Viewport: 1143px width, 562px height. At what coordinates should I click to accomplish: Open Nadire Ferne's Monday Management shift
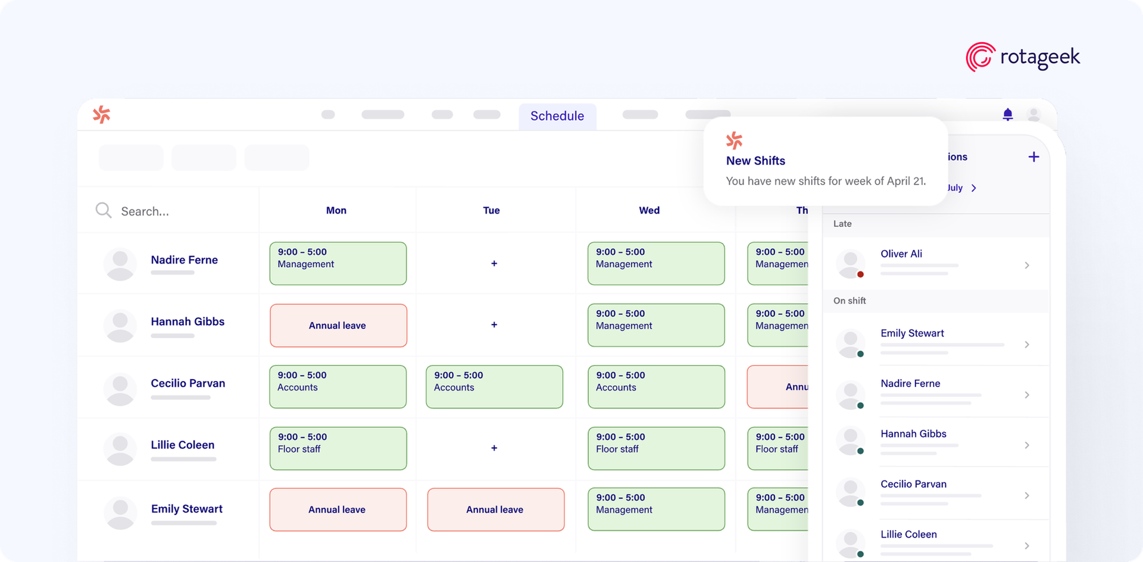coord(338,263)
